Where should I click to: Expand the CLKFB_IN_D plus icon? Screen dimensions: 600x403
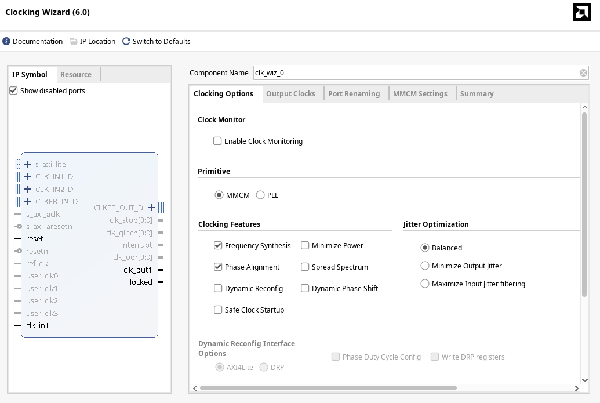tap(27, 202)
